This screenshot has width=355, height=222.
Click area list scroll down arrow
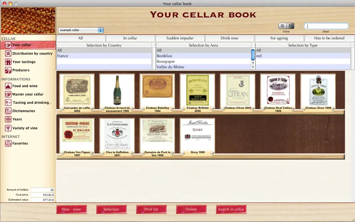[253, 67]
